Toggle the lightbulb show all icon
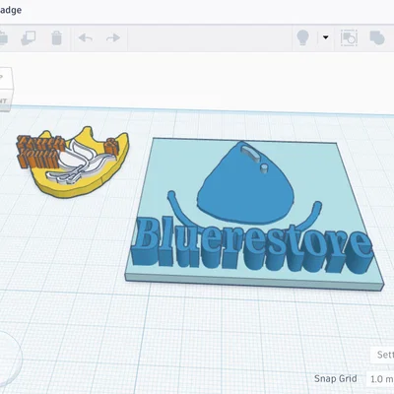Image resolution: width=394 pixels, height=394 pixels. (302, 37)
